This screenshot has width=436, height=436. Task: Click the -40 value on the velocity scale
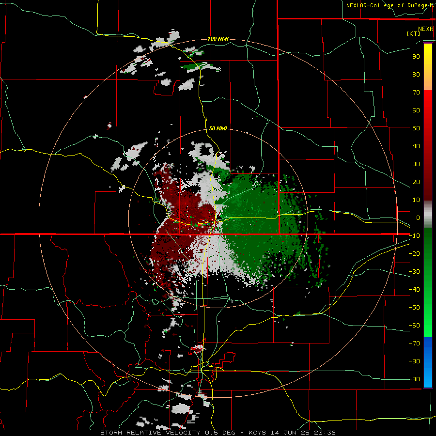(414, 290)
